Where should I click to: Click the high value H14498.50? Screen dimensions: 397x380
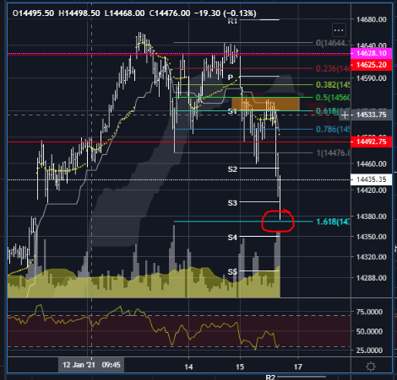(79, 13)
